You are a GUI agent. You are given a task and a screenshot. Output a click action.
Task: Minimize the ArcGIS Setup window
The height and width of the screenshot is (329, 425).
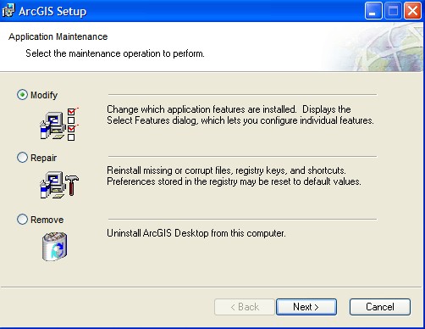[373, 11]
